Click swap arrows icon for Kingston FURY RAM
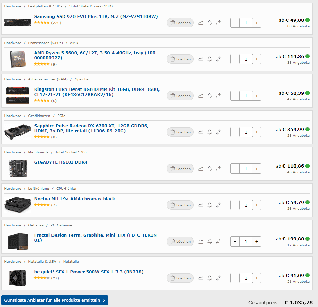318x307 pixels. click(x=218, y=96)
